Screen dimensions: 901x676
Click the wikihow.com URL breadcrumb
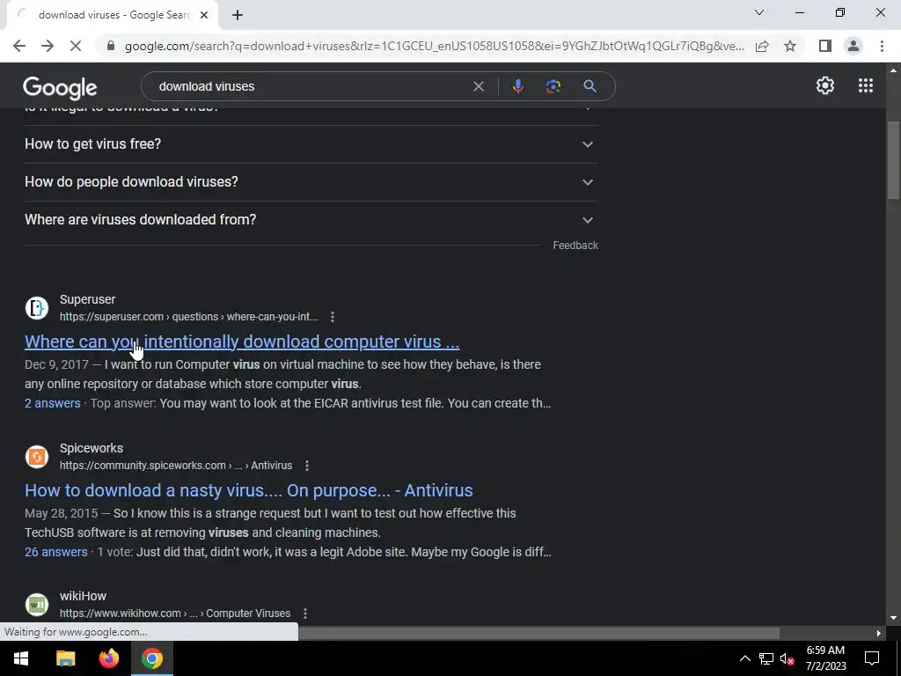point(175,614)
